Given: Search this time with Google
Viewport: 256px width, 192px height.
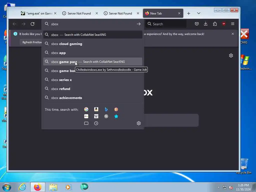Looking at the screenshot, I should (86, 109).
